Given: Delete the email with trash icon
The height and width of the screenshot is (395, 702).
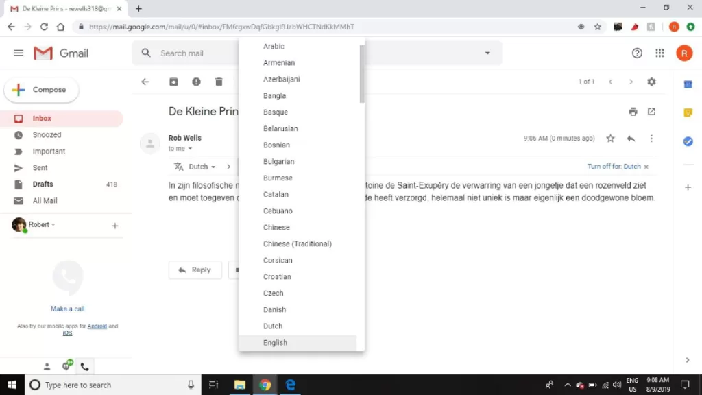Looking at the screenshot, I should pyautogui.click(x=219, y=82).
